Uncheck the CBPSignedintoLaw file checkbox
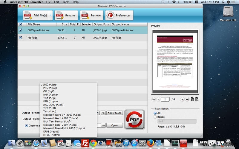239x149 pixels. [20, 30]
